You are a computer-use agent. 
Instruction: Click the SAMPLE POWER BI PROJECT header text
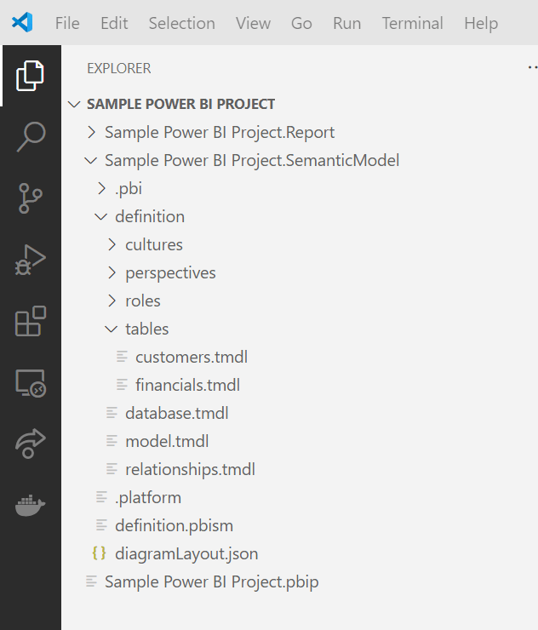tap(180, 104)
